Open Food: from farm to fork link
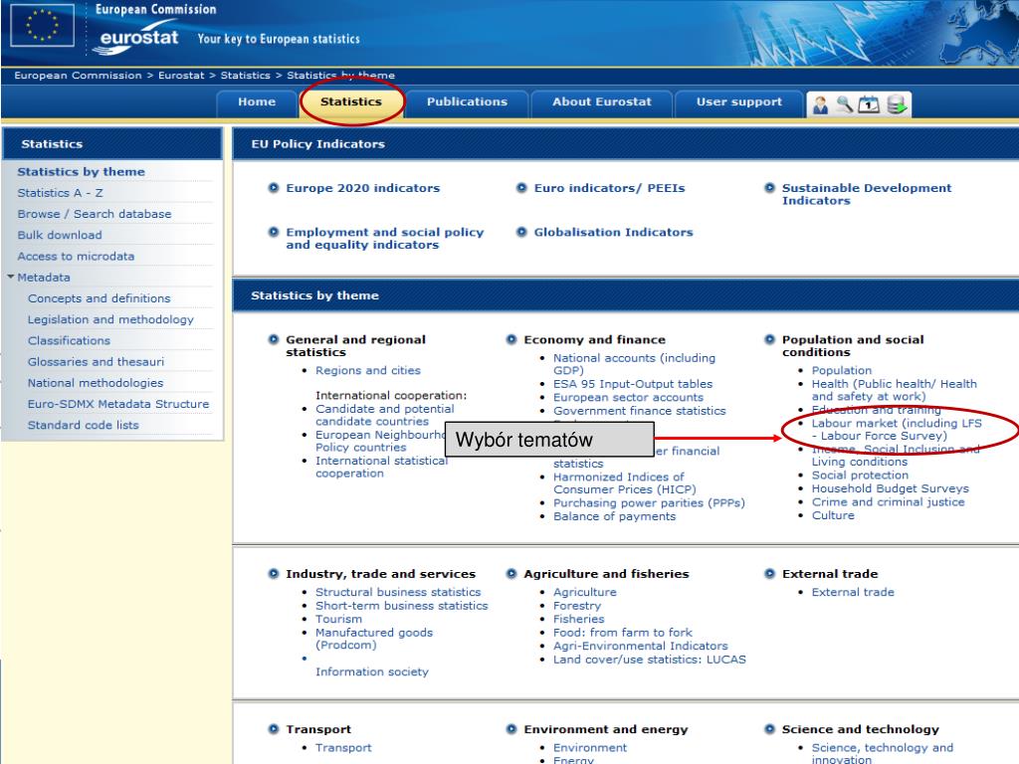Image resolution: width=1019 pixels, height=764 pixels. coord(623,632)
